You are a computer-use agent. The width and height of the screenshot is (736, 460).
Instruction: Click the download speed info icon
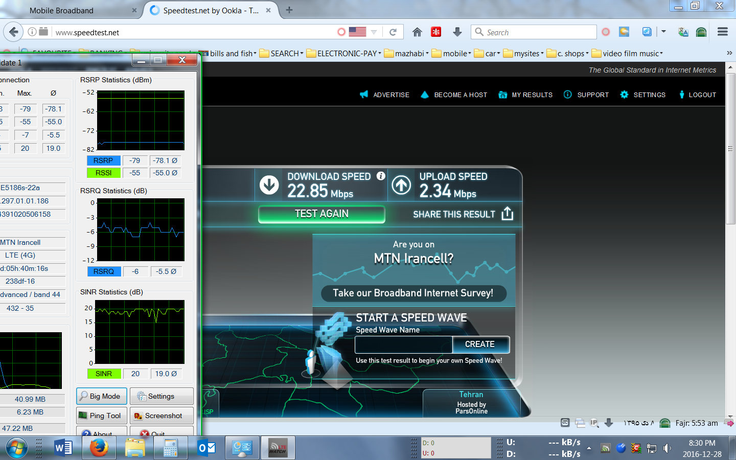381,176
